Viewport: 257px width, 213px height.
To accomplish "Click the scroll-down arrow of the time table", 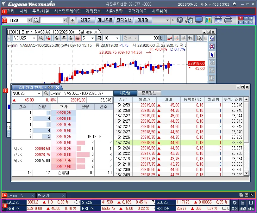I will [x=246, y=173].
